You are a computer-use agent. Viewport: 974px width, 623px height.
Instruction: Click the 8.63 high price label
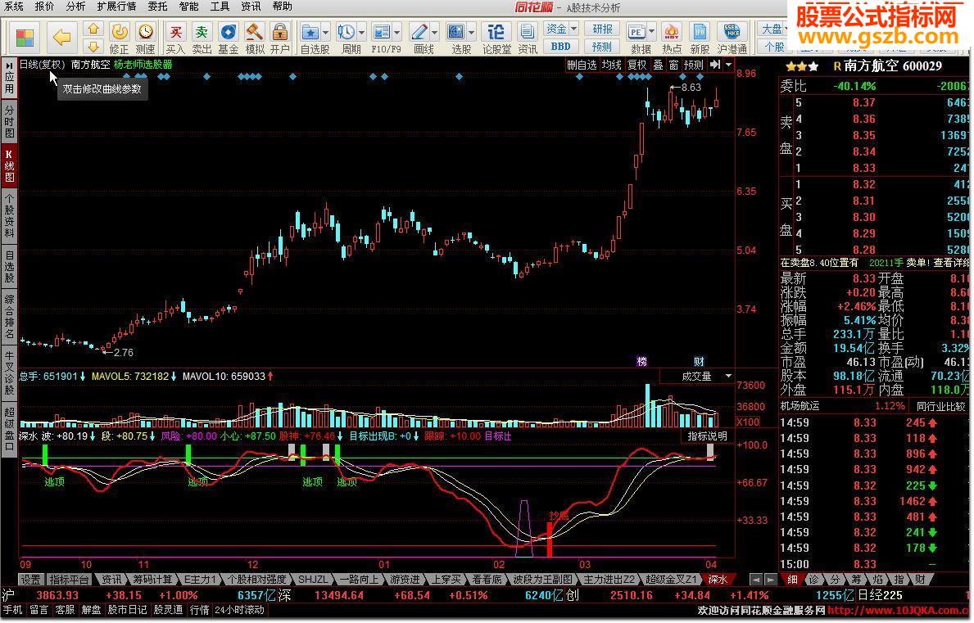pos(691,88)
